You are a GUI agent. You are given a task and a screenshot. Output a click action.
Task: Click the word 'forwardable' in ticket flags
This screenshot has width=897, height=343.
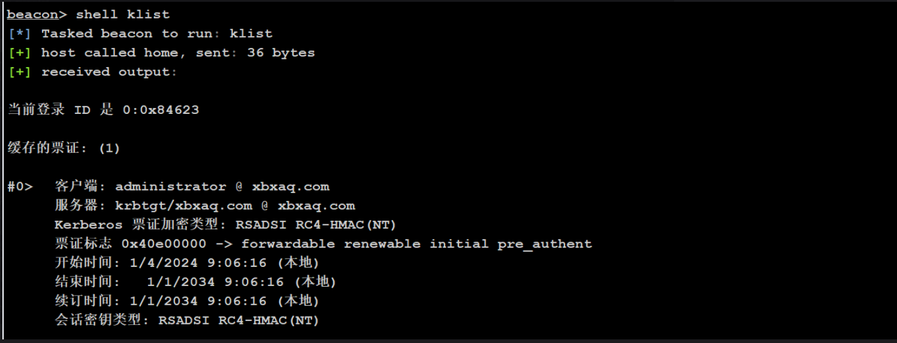point(288,244)
